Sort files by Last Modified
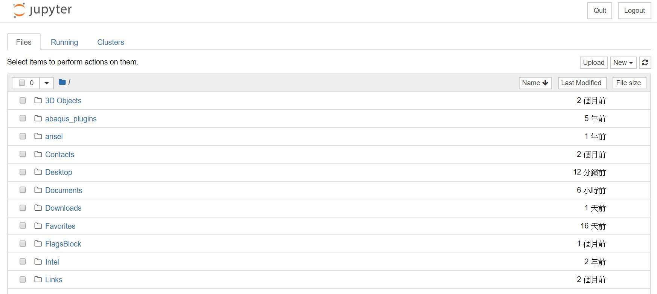This screenshot has width=657, height=294. (x=581, y=83)
